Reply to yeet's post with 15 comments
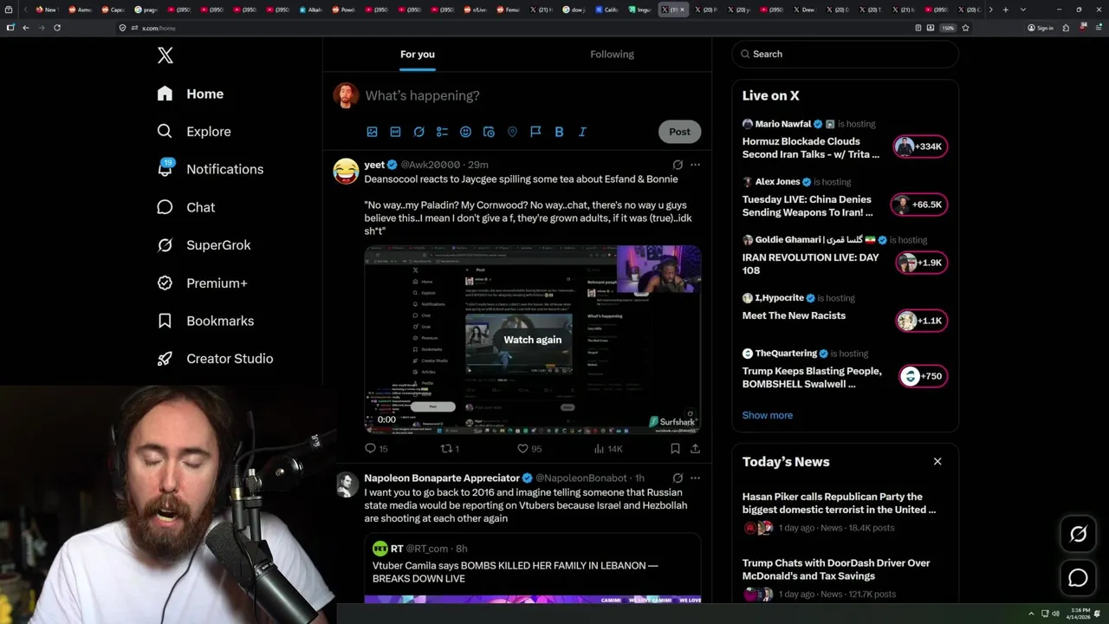 pyautogui.click(x=376, y=449)
